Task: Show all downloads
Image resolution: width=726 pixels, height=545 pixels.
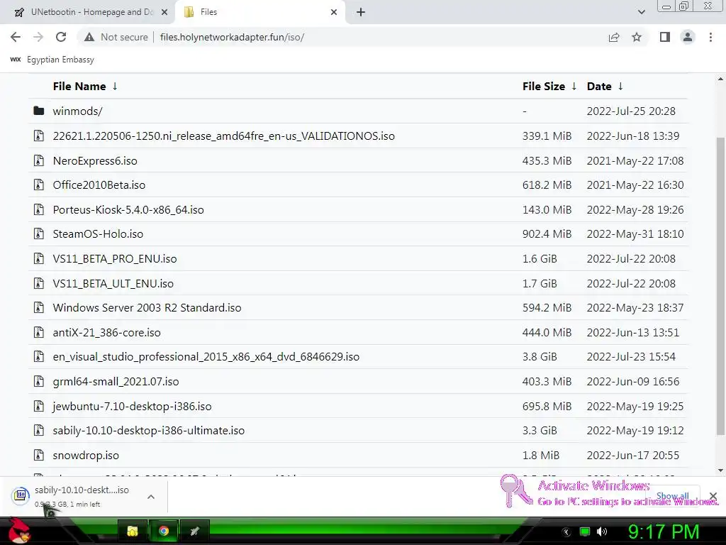Action: pos(672,496)
